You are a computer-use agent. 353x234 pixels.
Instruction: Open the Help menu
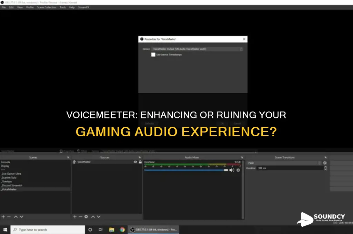72,8
